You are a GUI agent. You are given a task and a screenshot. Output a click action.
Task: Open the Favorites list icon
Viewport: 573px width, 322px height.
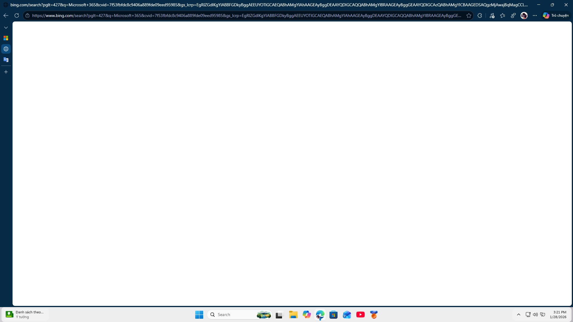(x=503, y=16)
